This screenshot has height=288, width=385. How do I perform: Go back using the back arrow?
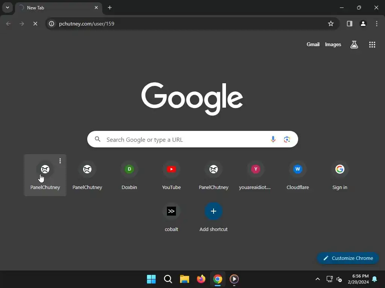pos(8,24)
